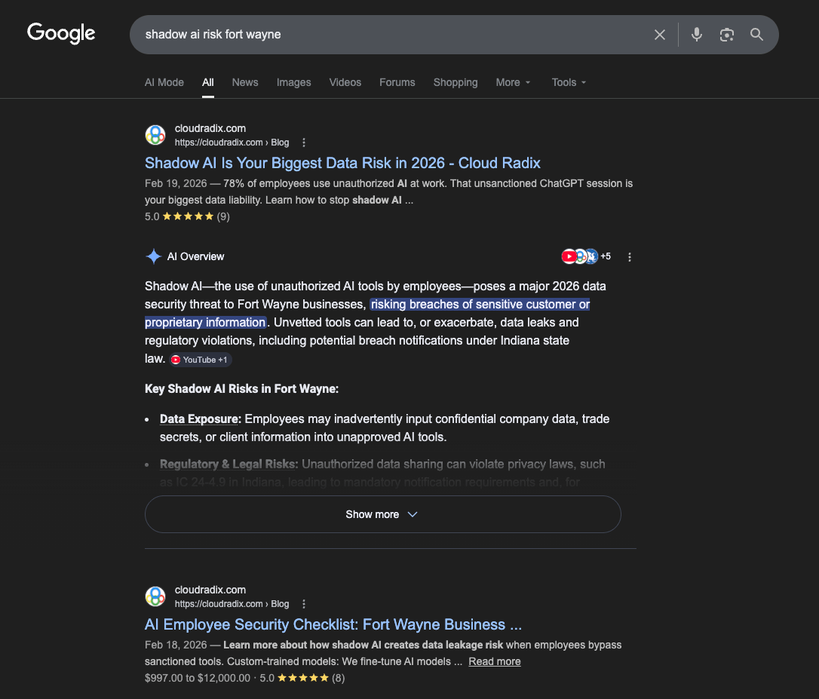
Task: Open the Images results tab
Action: point(293,82)
